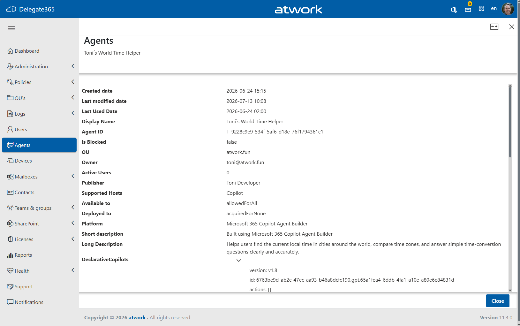Open the user profile avatar
Image resolution: width=520 pixels, height=326 pixels.
[508, 9]
